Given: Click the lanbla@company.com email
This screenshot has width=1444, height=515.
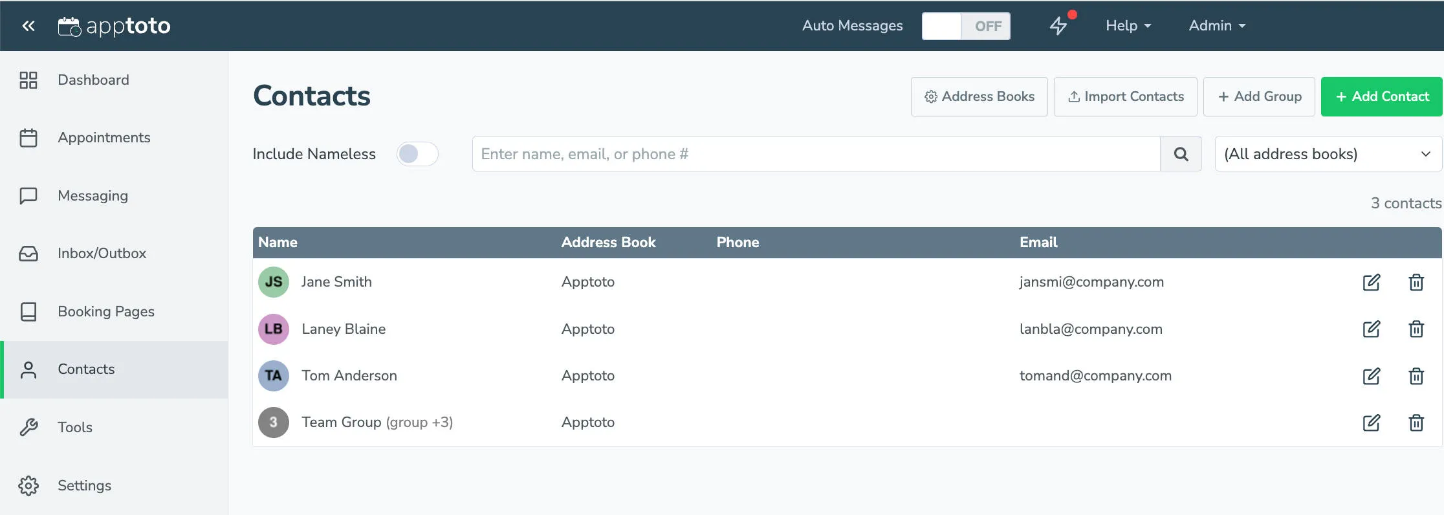Looking at the screenshot, I should [x=1091, y=329].
